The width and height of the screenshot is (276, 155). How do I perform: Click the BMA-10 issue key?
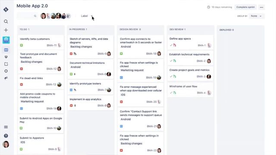52,128
